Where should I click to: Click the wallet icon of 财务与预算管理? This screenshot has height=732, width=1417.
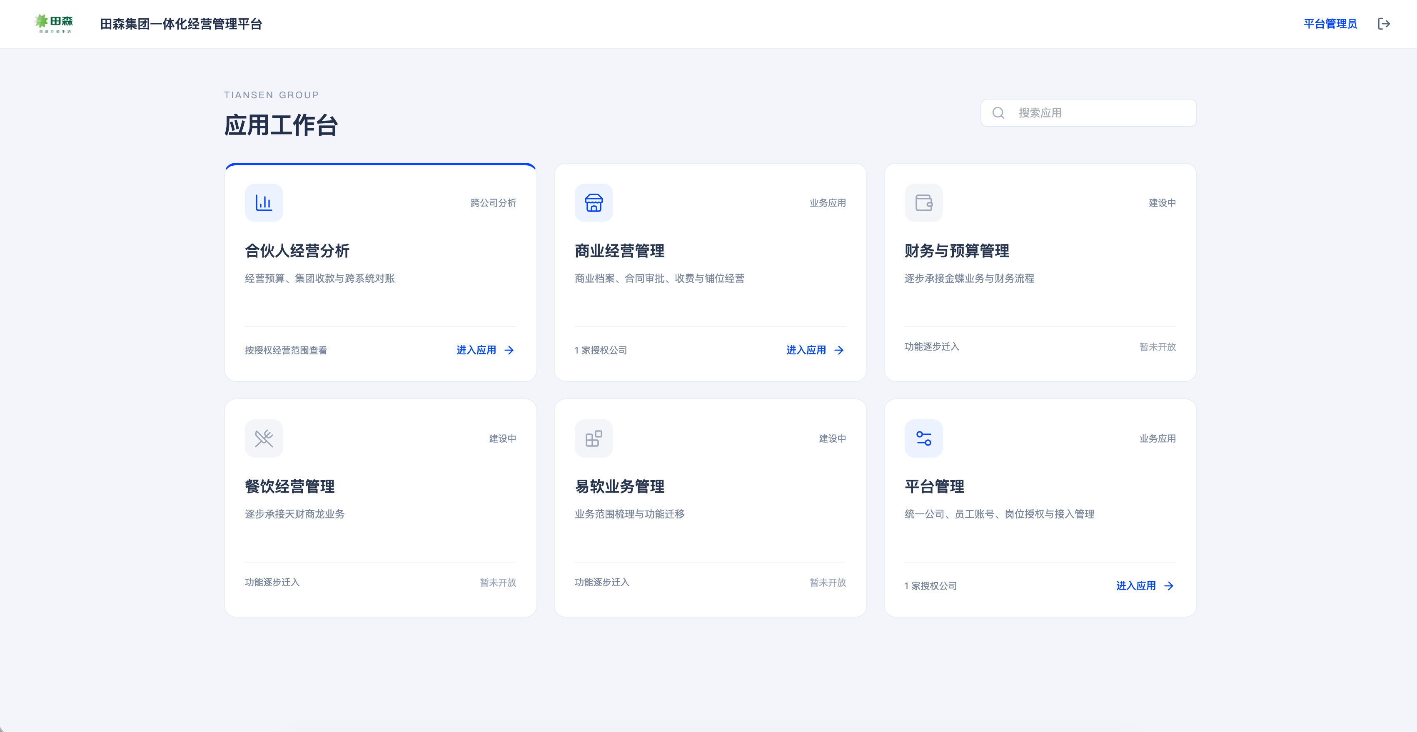(923, 203)
